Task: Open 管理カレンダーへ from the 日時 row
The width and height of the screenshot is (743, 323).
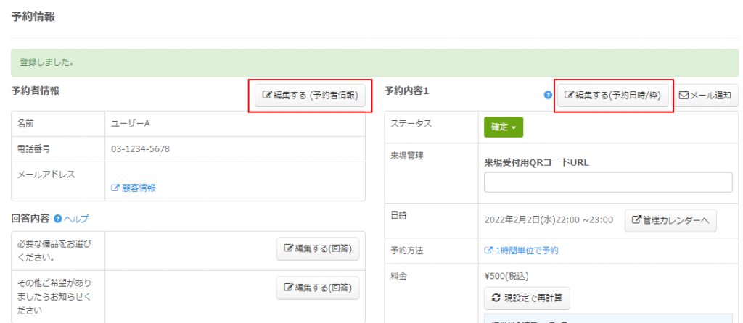Action: 670,220
